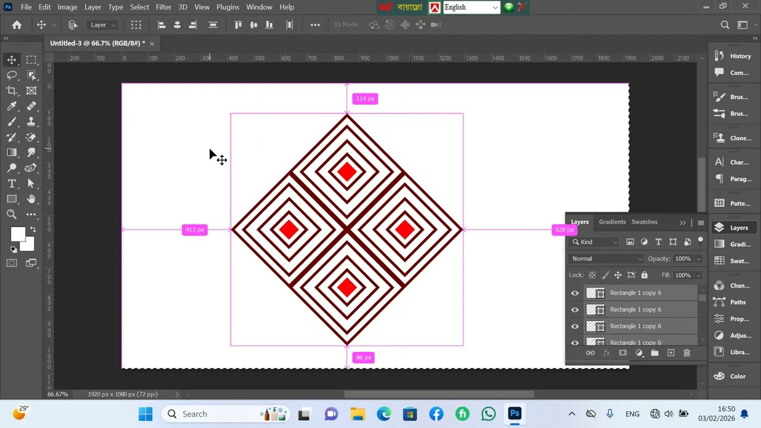Select the Eyedropper tool
761x428 pixels.
click(12, 106)
